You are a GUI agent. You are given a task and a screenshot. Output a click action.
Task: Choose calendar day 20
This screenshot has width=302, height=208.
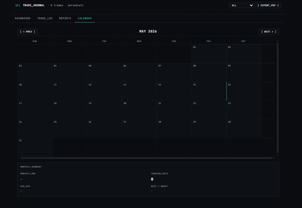[139, 110]
